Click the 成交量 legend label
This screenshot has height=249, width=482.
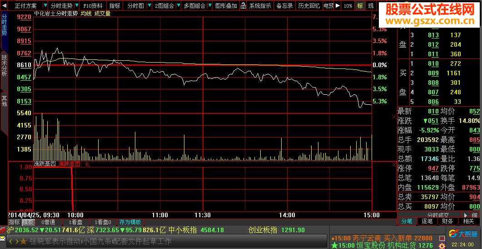102,14
